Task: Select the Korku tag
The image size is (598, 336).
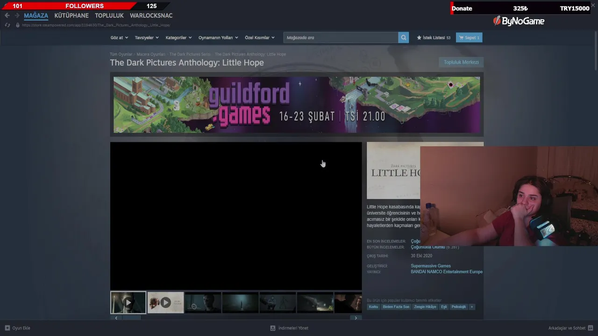Action: [373, 307]
